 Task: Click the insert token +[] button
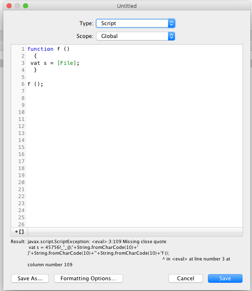(x=19, y=232)
